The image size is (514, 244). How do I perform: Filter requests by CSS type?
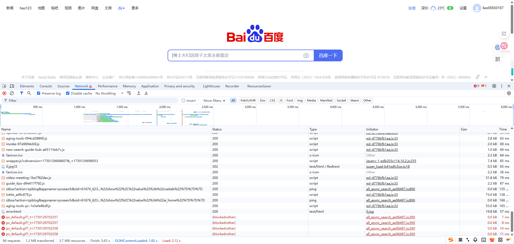273,100
